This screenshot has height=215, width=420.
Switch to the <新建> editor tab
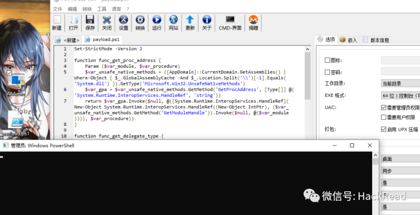pos(67,40)
